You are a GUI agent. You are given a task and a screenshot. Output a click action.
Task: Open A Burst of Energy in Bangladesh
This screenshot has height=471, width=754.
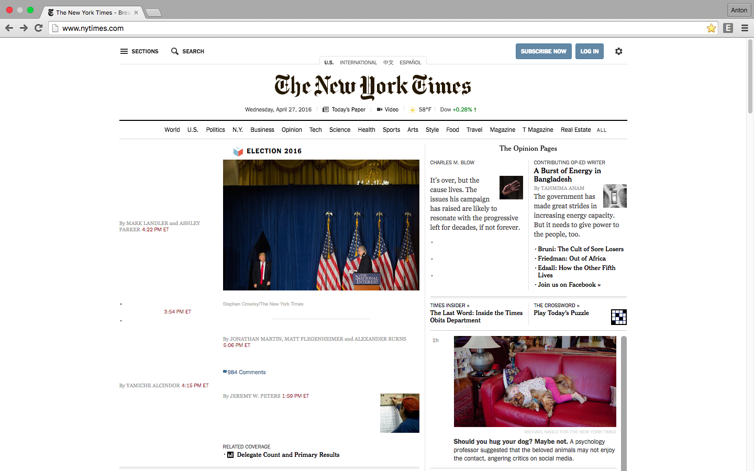point(567,175)
